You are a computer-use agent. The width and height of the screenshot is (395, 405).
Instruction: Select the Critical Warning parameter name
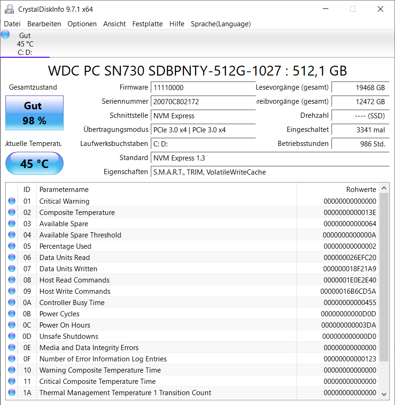64,201
